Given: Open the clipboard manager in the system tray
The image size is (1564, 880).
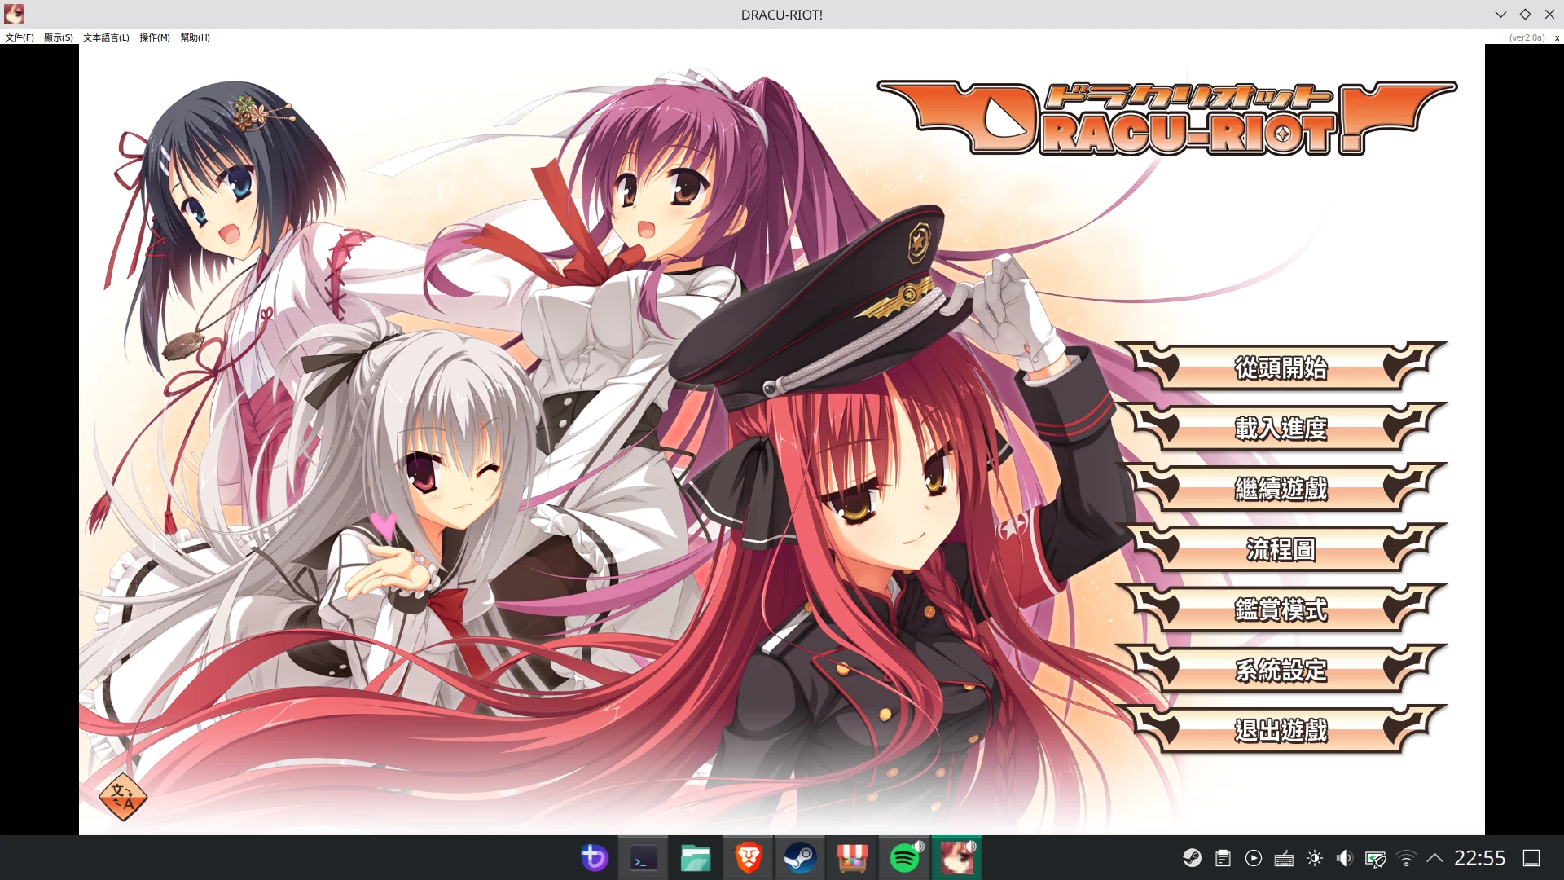Looking at the screenshot, I should [x=1223, y=857].
